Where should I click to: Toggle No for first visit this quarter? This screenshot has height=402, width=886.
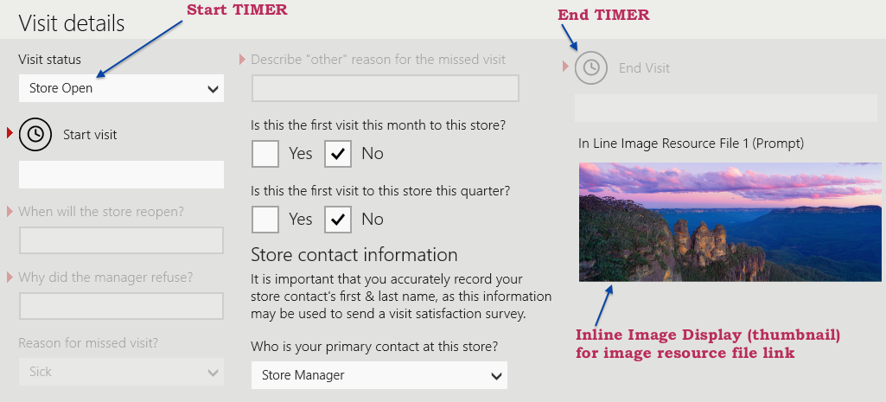[x=339, y=219]
